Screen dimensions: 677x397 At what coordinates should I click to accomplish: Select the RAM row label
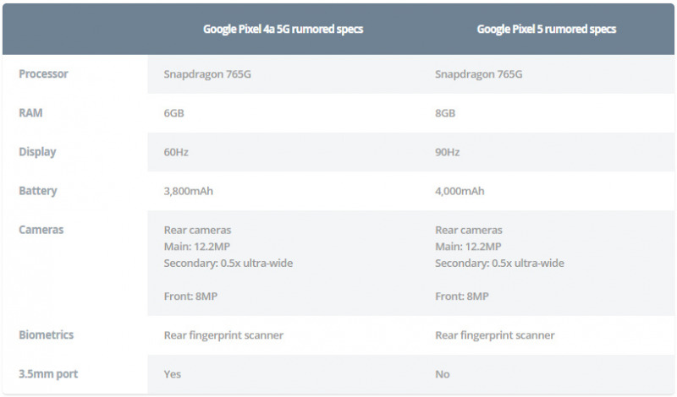coord(30,113)
